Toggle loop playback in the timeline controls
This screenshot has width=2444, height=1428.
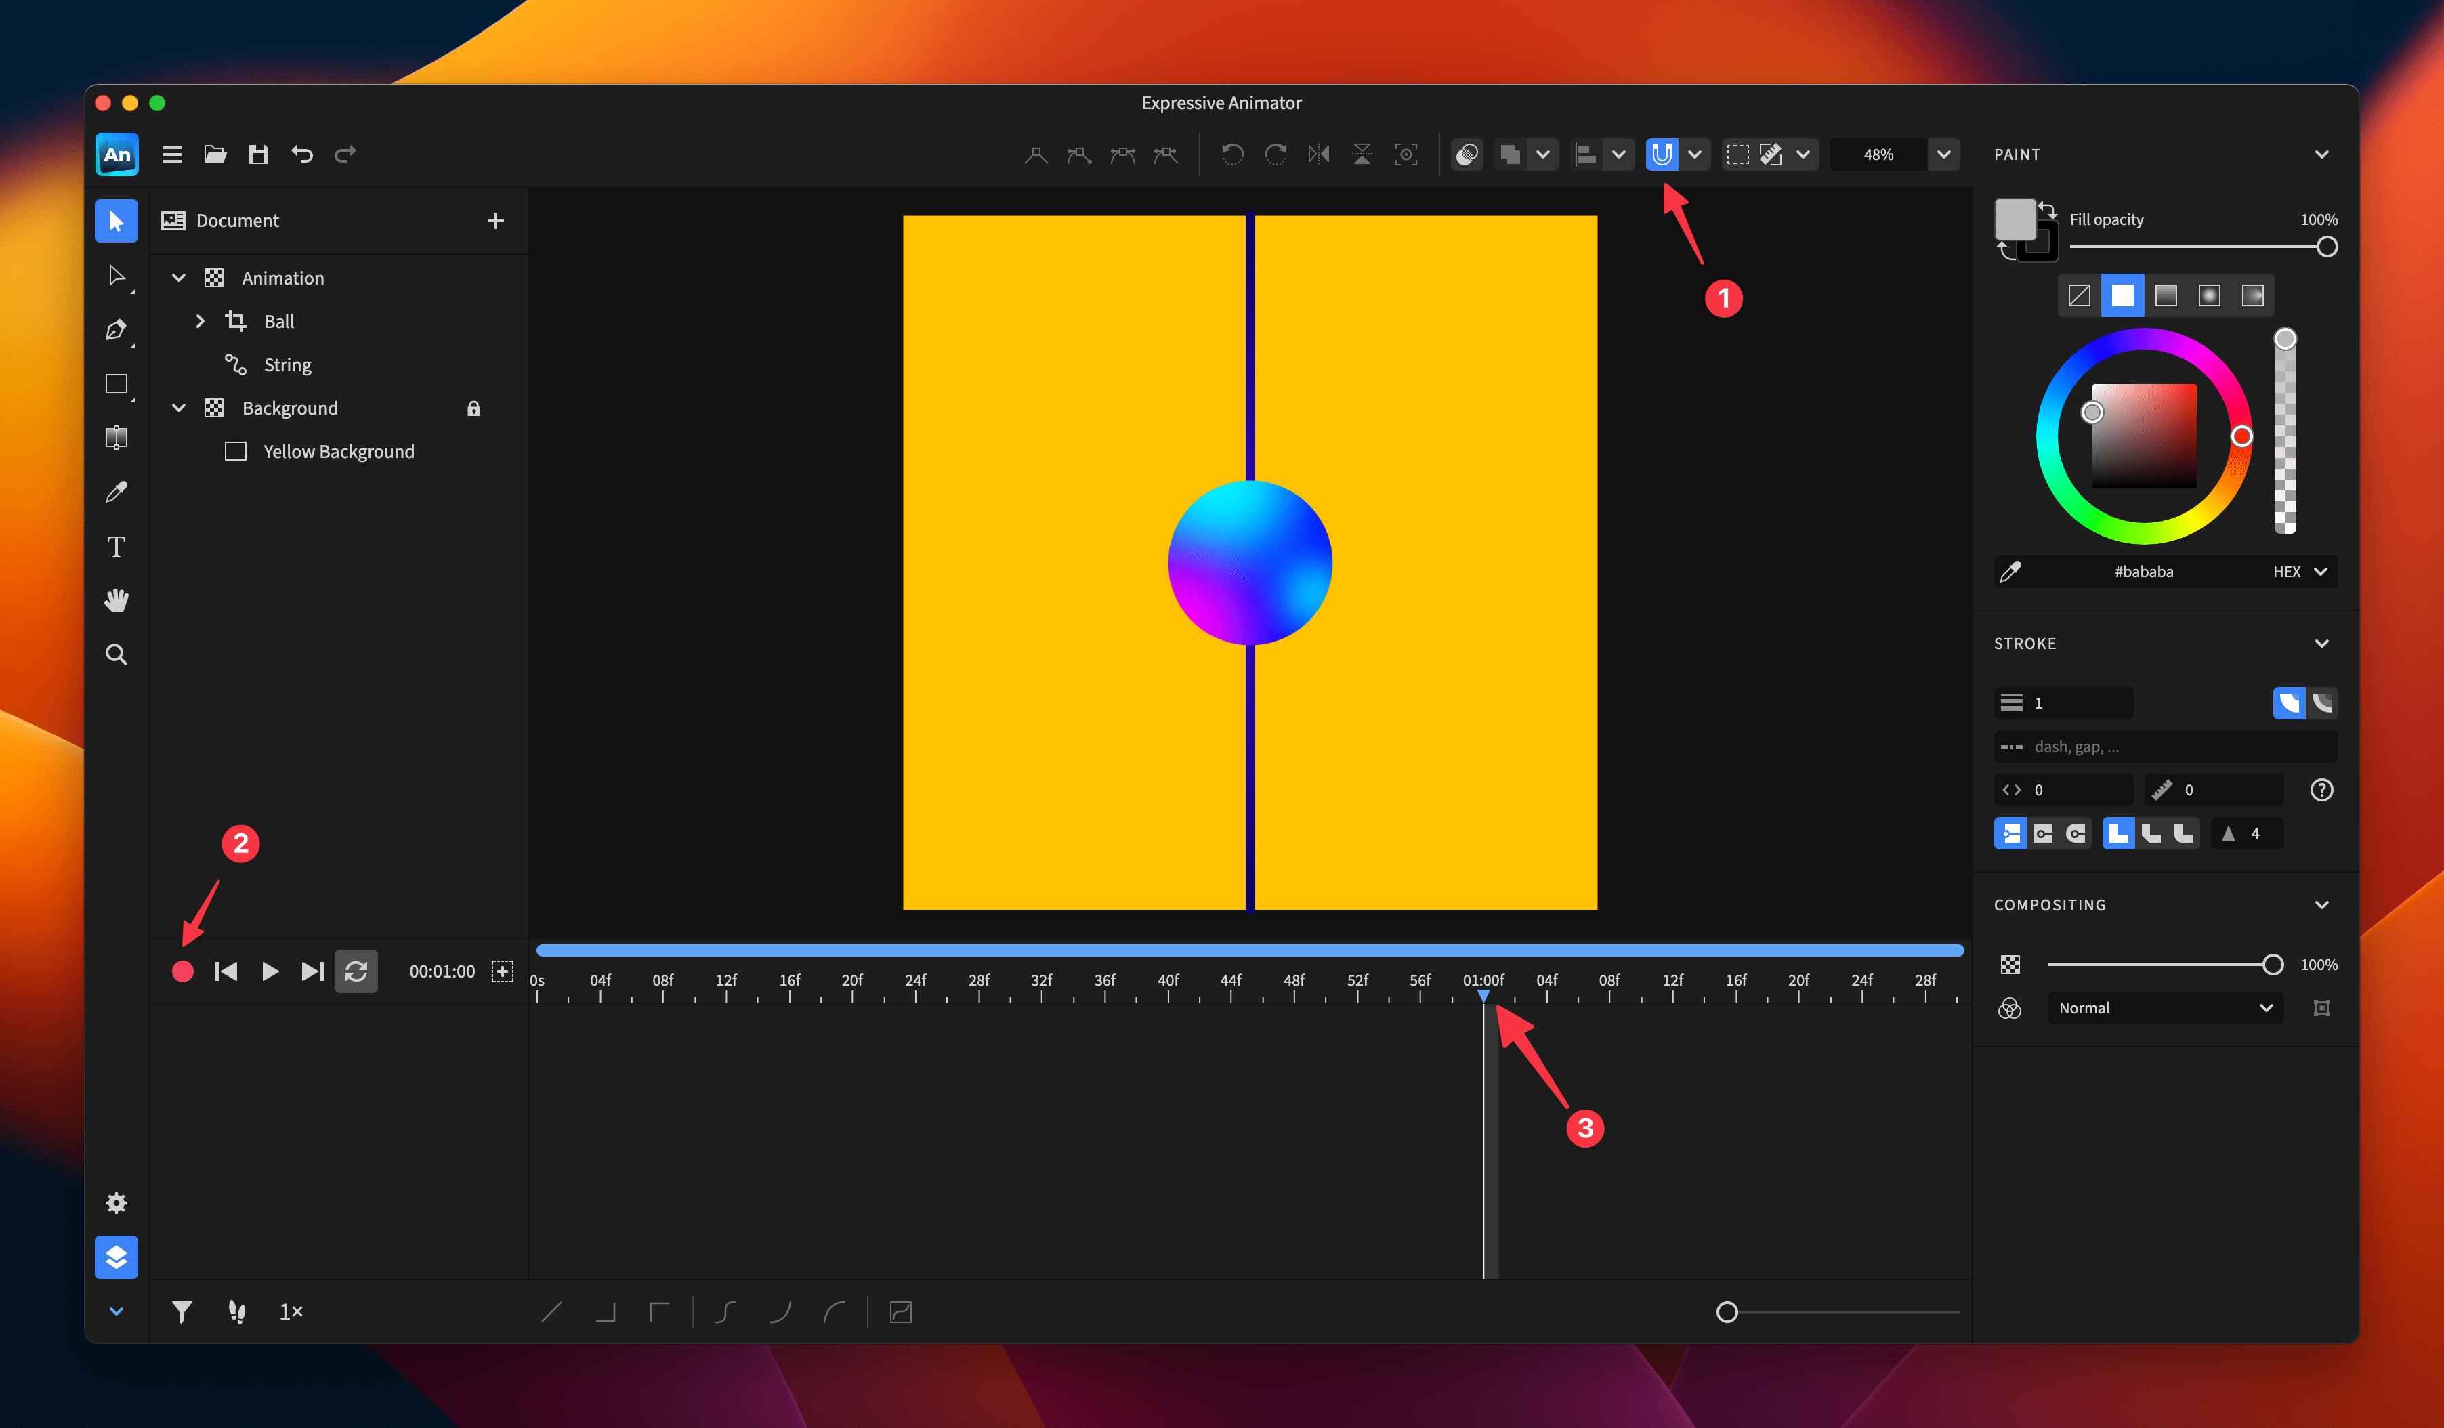click(356, 971)
